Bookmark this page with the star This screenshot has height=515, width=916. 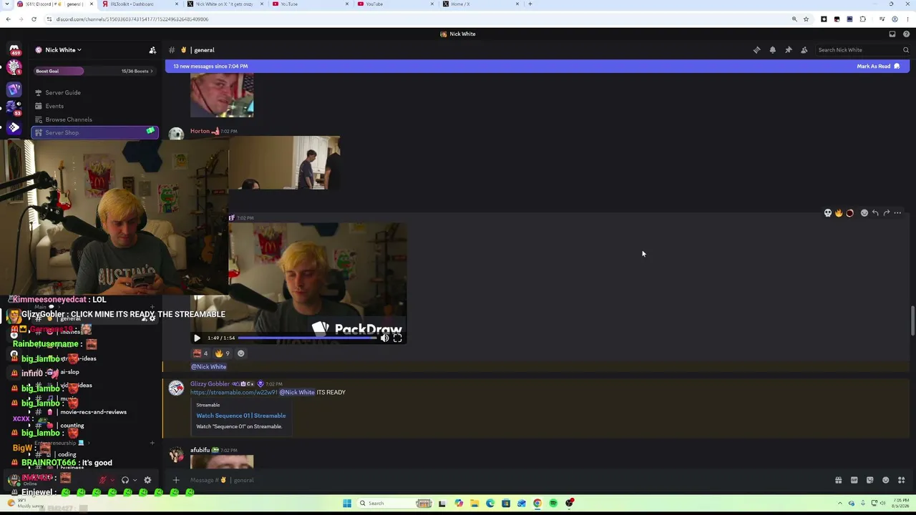coord(806,19)
